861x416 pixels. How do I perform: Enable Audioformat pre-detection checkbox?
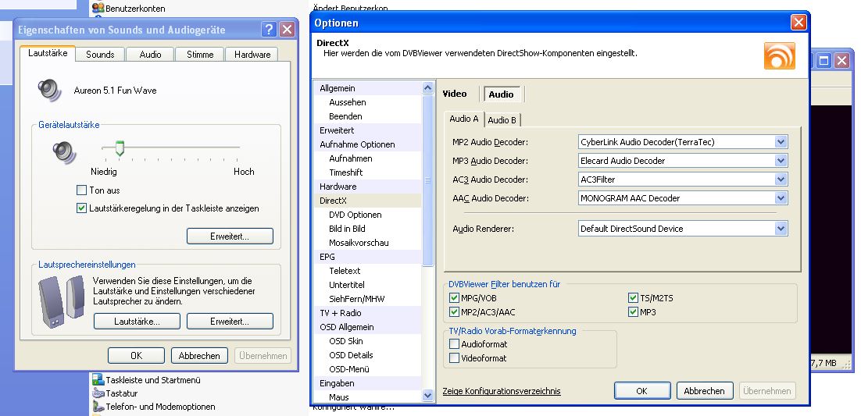pos(455,344)
